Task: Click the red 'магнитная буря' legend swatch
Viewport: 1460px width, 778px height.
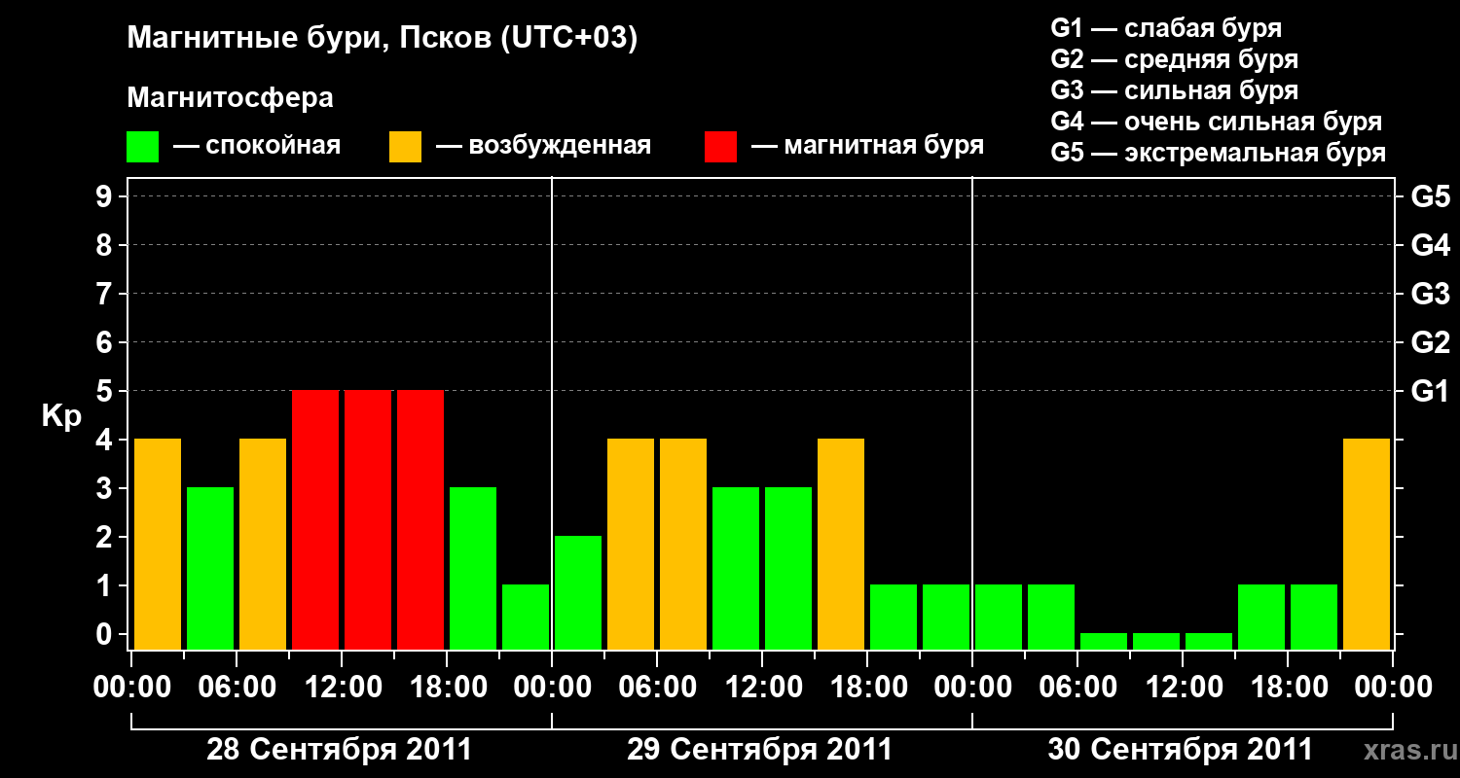Action: (x=720, y=147)
